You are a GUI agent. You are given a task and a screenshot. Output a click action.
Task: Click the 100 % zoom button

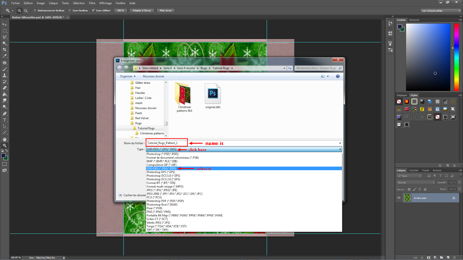pyautogui.click(x=120, y=11)
